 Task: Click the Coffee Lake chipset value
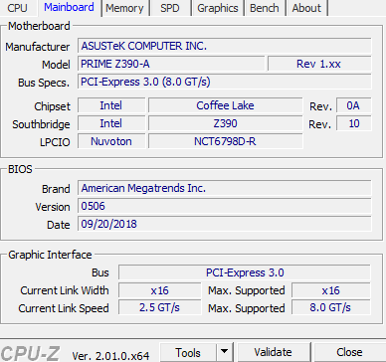(225, 105)
